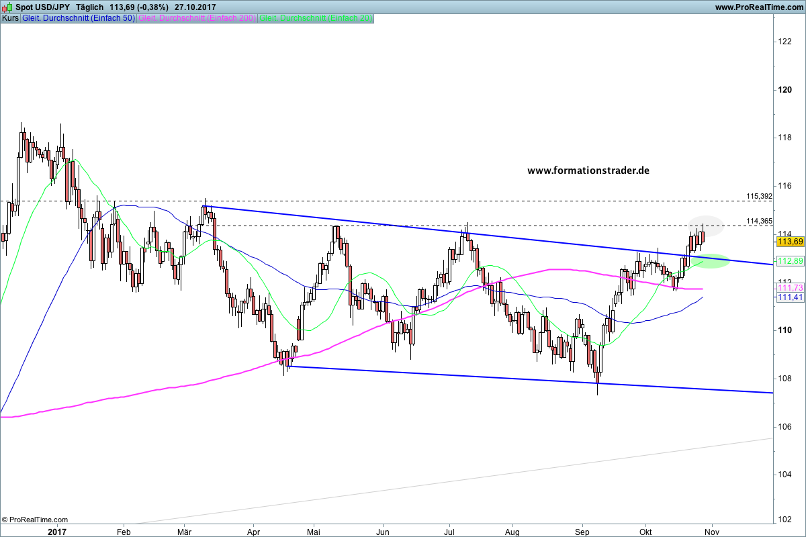Viewport: 806px width, 537px height.
Task: Select the Gleit. Durchschnitt (Einfach 50) tab
Action: [79, 18]
